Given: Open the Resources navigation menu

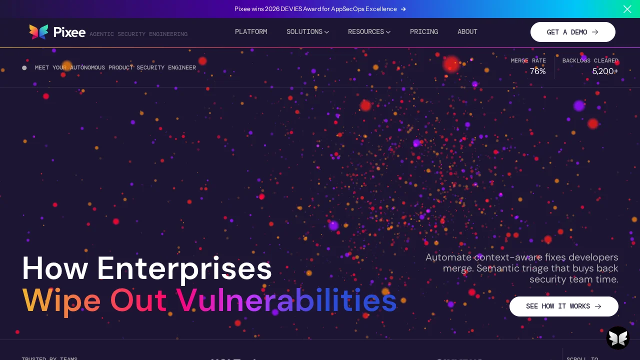Looking at the screenshot, I should coord(365,32).
